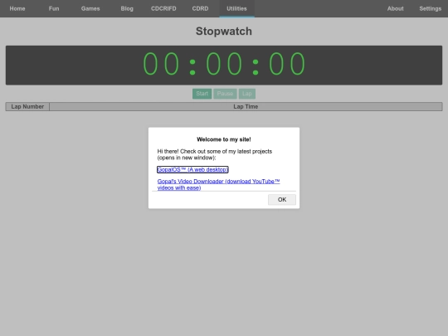Pause the stopwatch
Viewport: 448px width, 336px height.
pos(225,94)
